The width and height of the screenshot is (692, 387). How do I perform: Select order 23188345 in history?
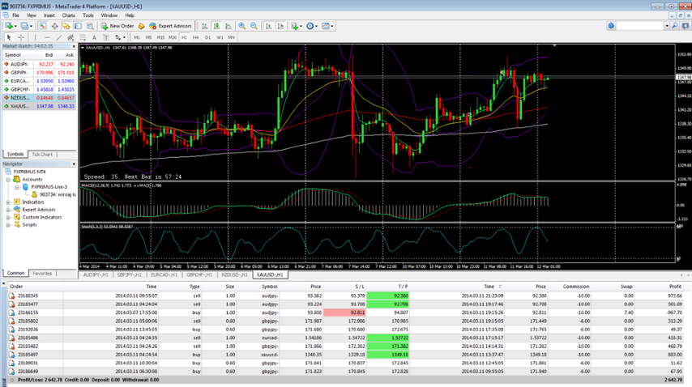pyautogui.click(x=346, y=296)
